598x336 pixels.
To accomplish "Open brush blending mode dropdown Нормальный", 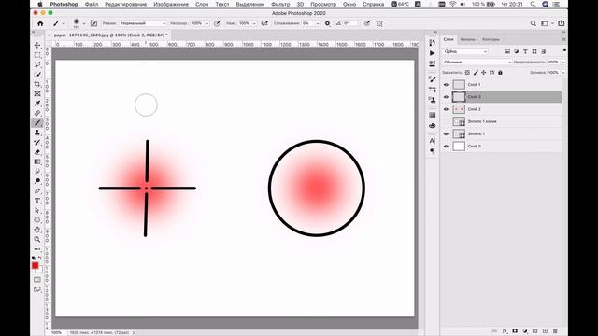I will pyautogui.click(x=143, y=23).
